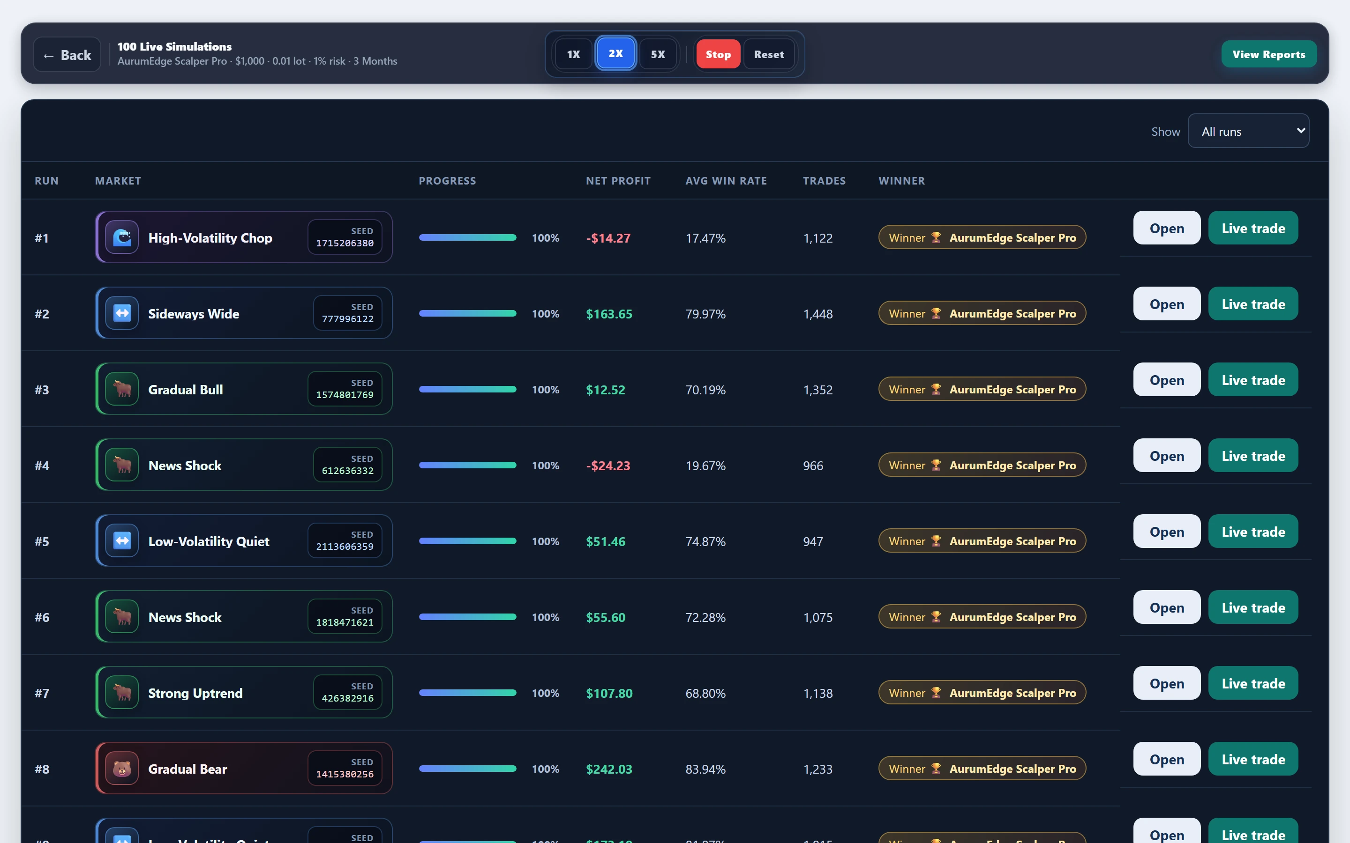Stop the live simulations
This screenshot has height=843, width=1350.
[x=718, y=54]
